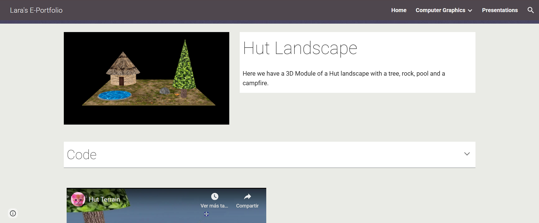Click the tree trunk in the video preview
Screen dimensions: 539x223
tap(94, 217)
